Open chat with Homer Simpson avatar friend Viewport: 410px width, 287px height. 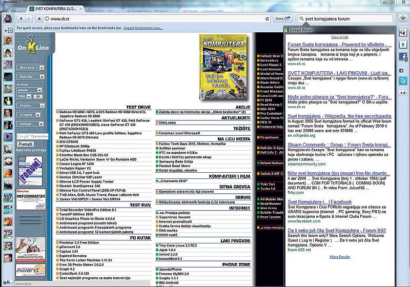pos(8,101)
